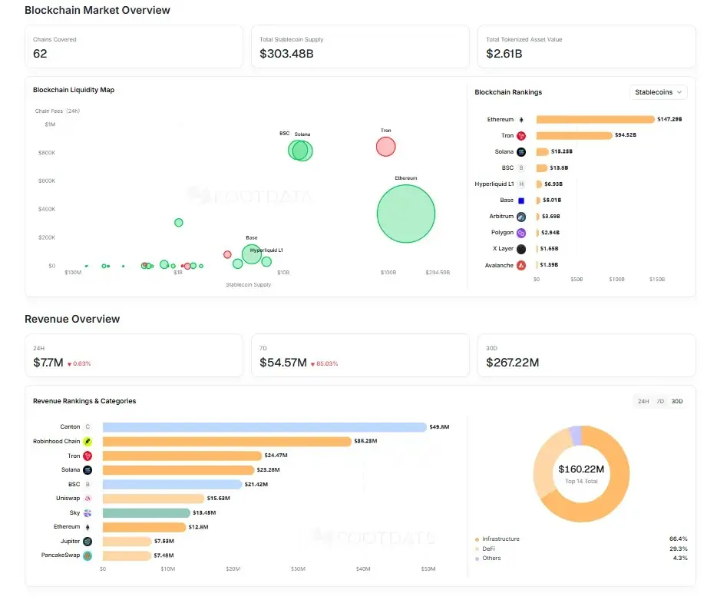Click the Robinhood Chain green logo
The width and height of the screenshot is (717, 600).
[x=88, y=441]
